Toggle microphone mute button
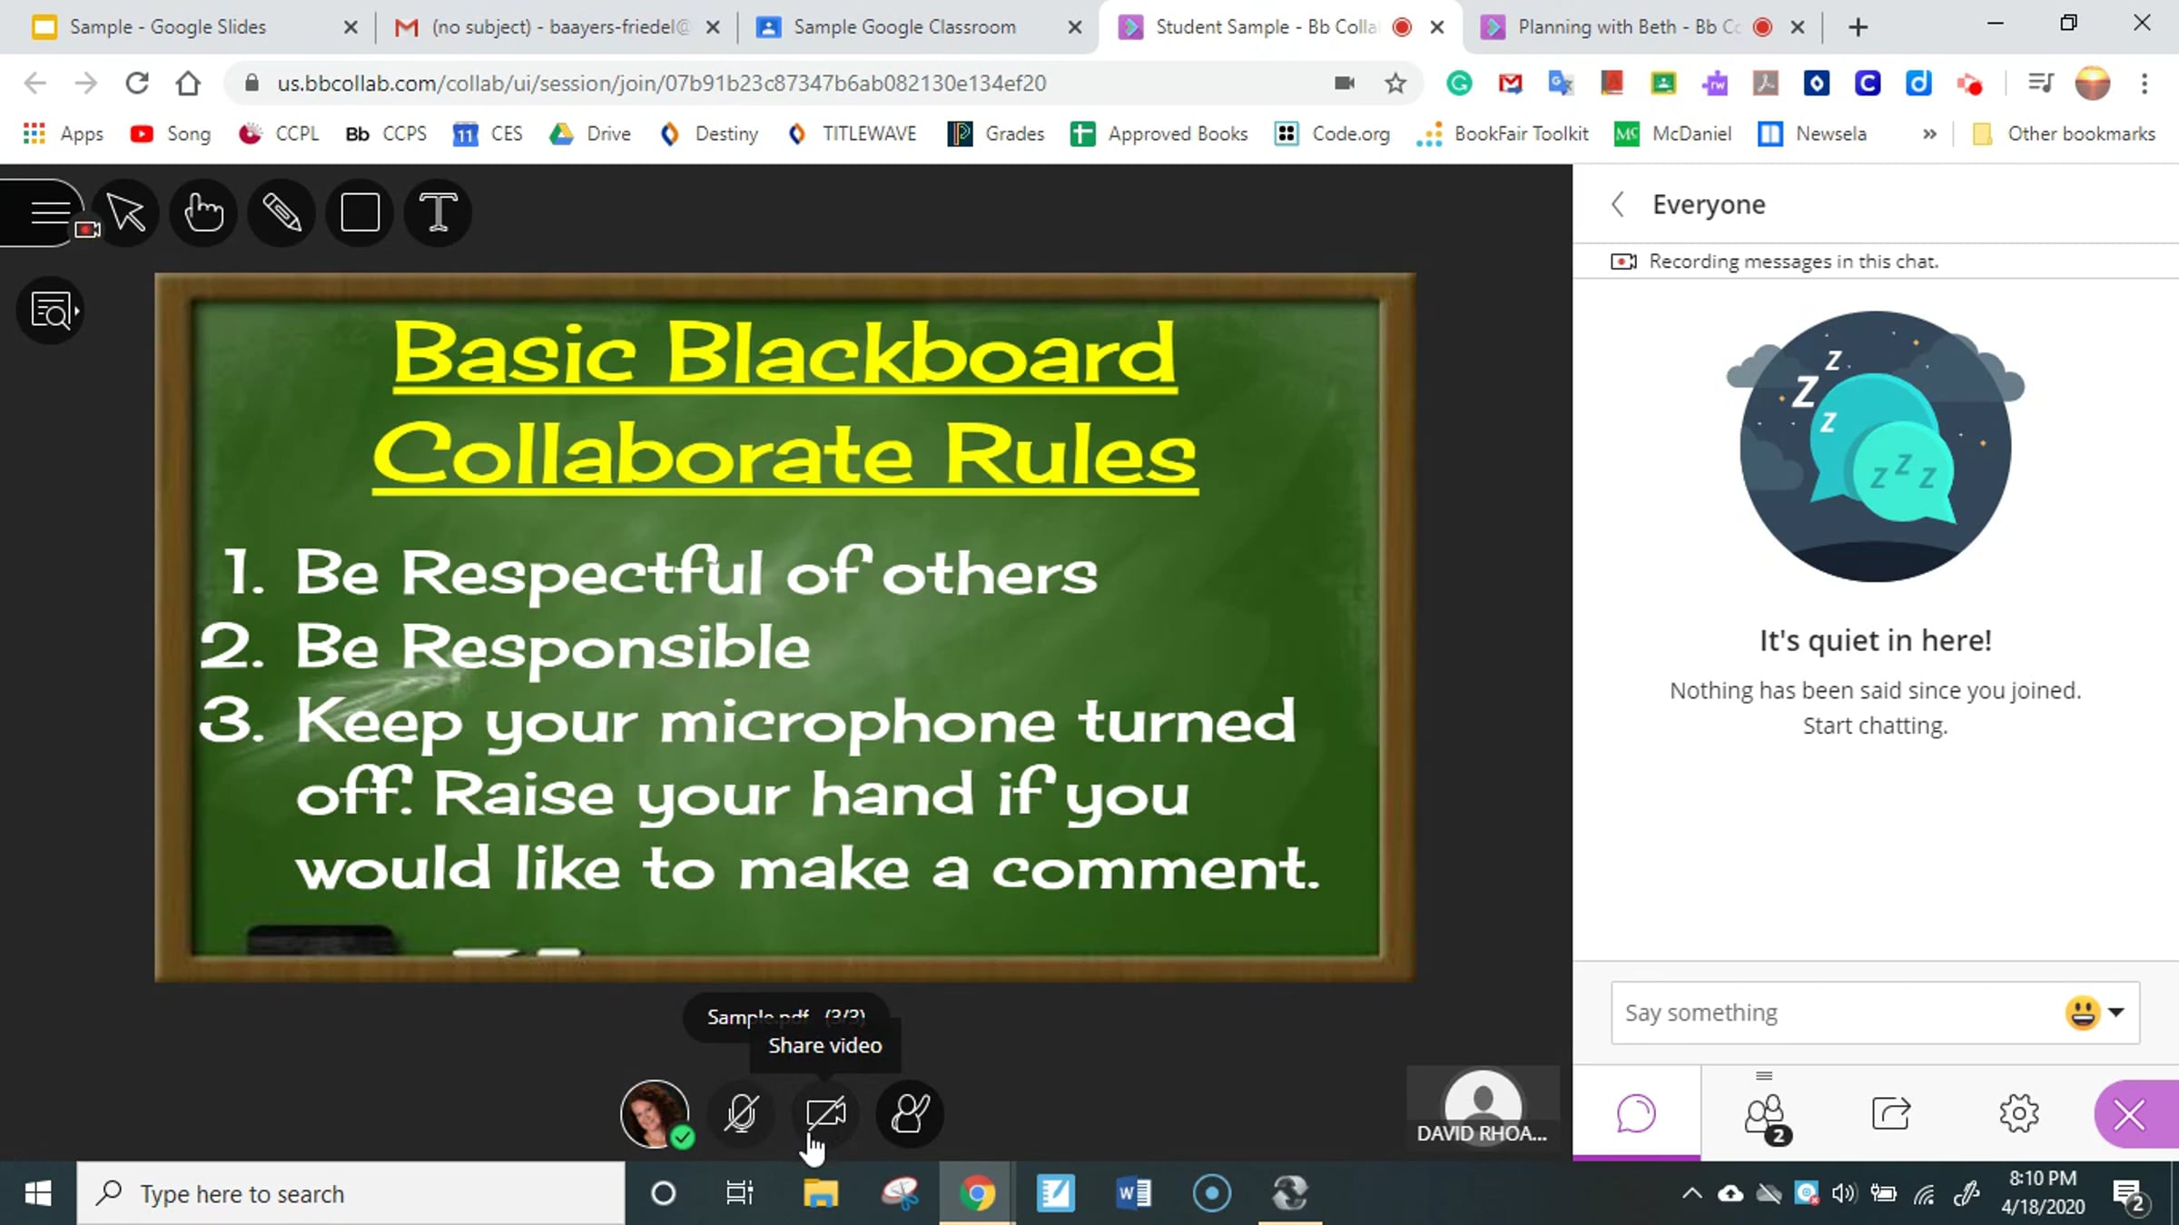Screen dimensions: 2179x1225 pos(741,1113)
